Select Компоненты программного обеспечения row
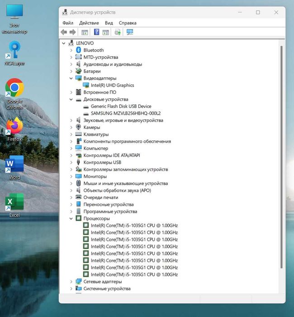The image size is (294, 317). click(x=127, y=141)
